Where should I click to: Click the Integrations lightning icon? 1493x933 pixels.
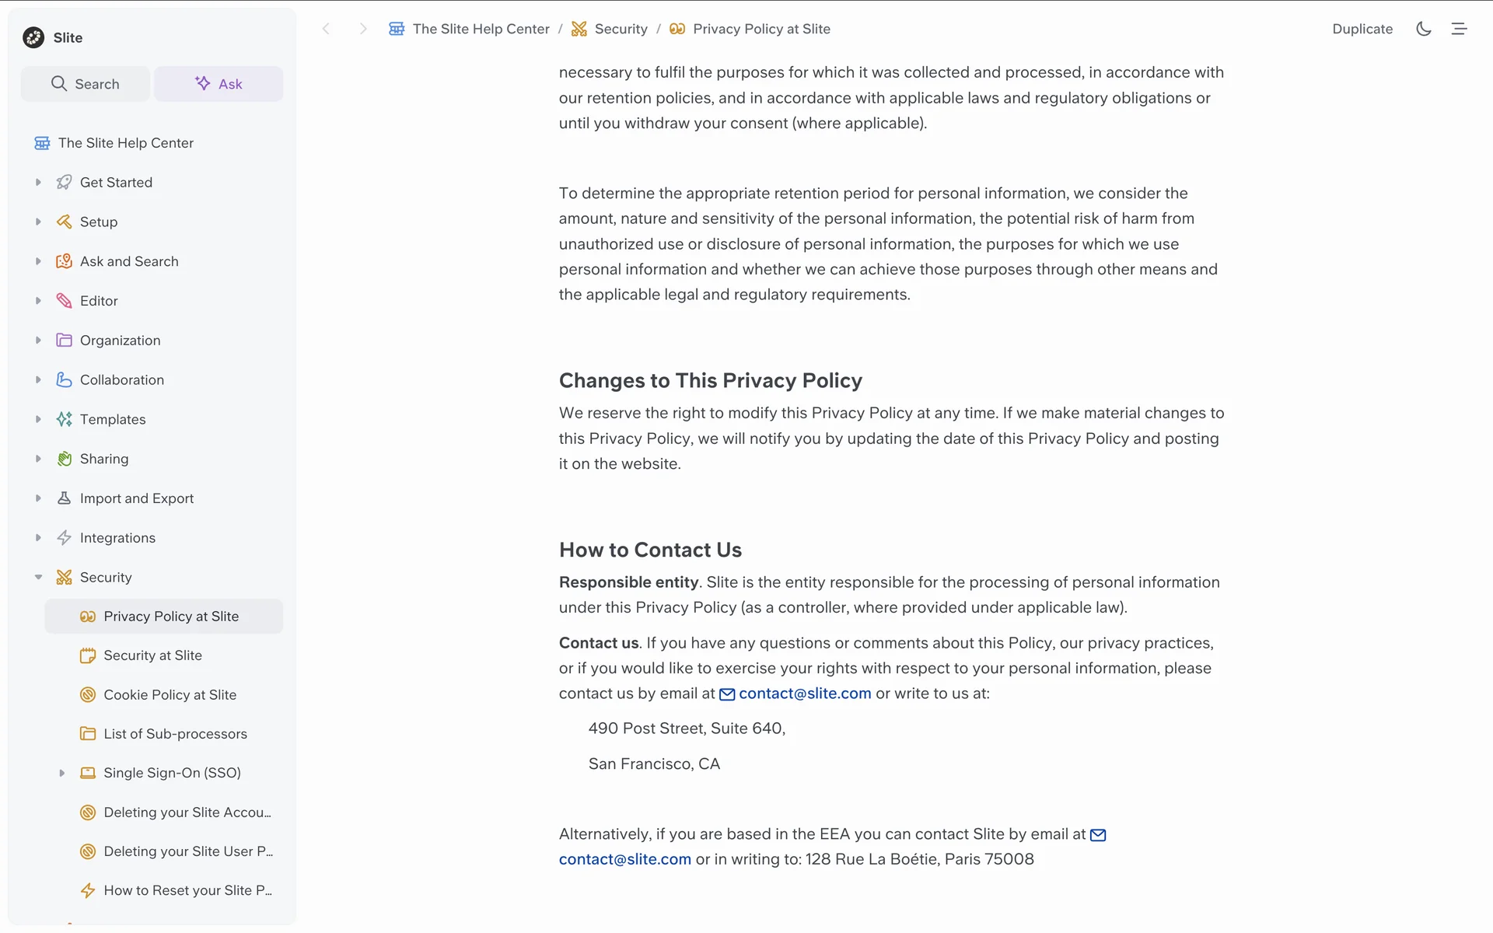[x=65, y=538]
